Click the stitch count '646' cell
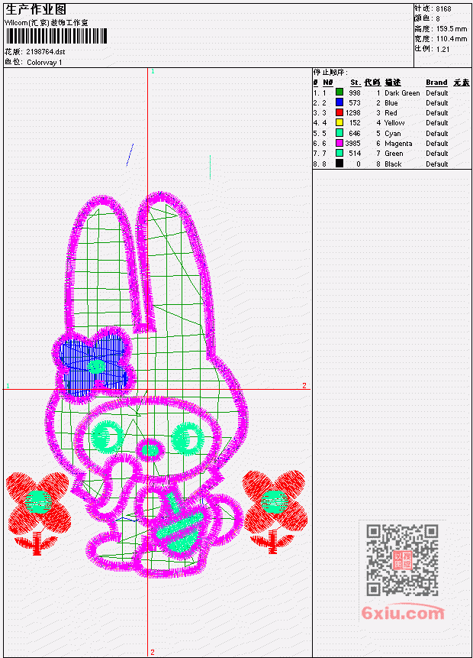Image resolution: width=473 pixels, height=658 pixels. click(355, 134)
